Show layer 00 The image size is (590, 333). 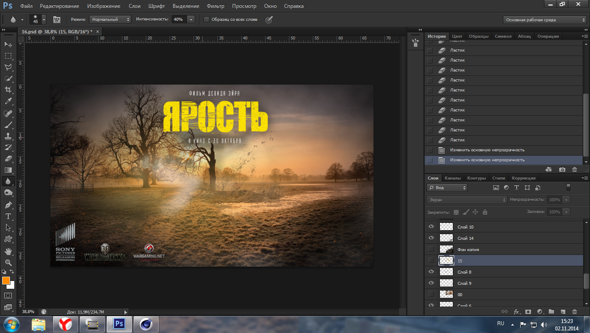click(x=431, y=294)
